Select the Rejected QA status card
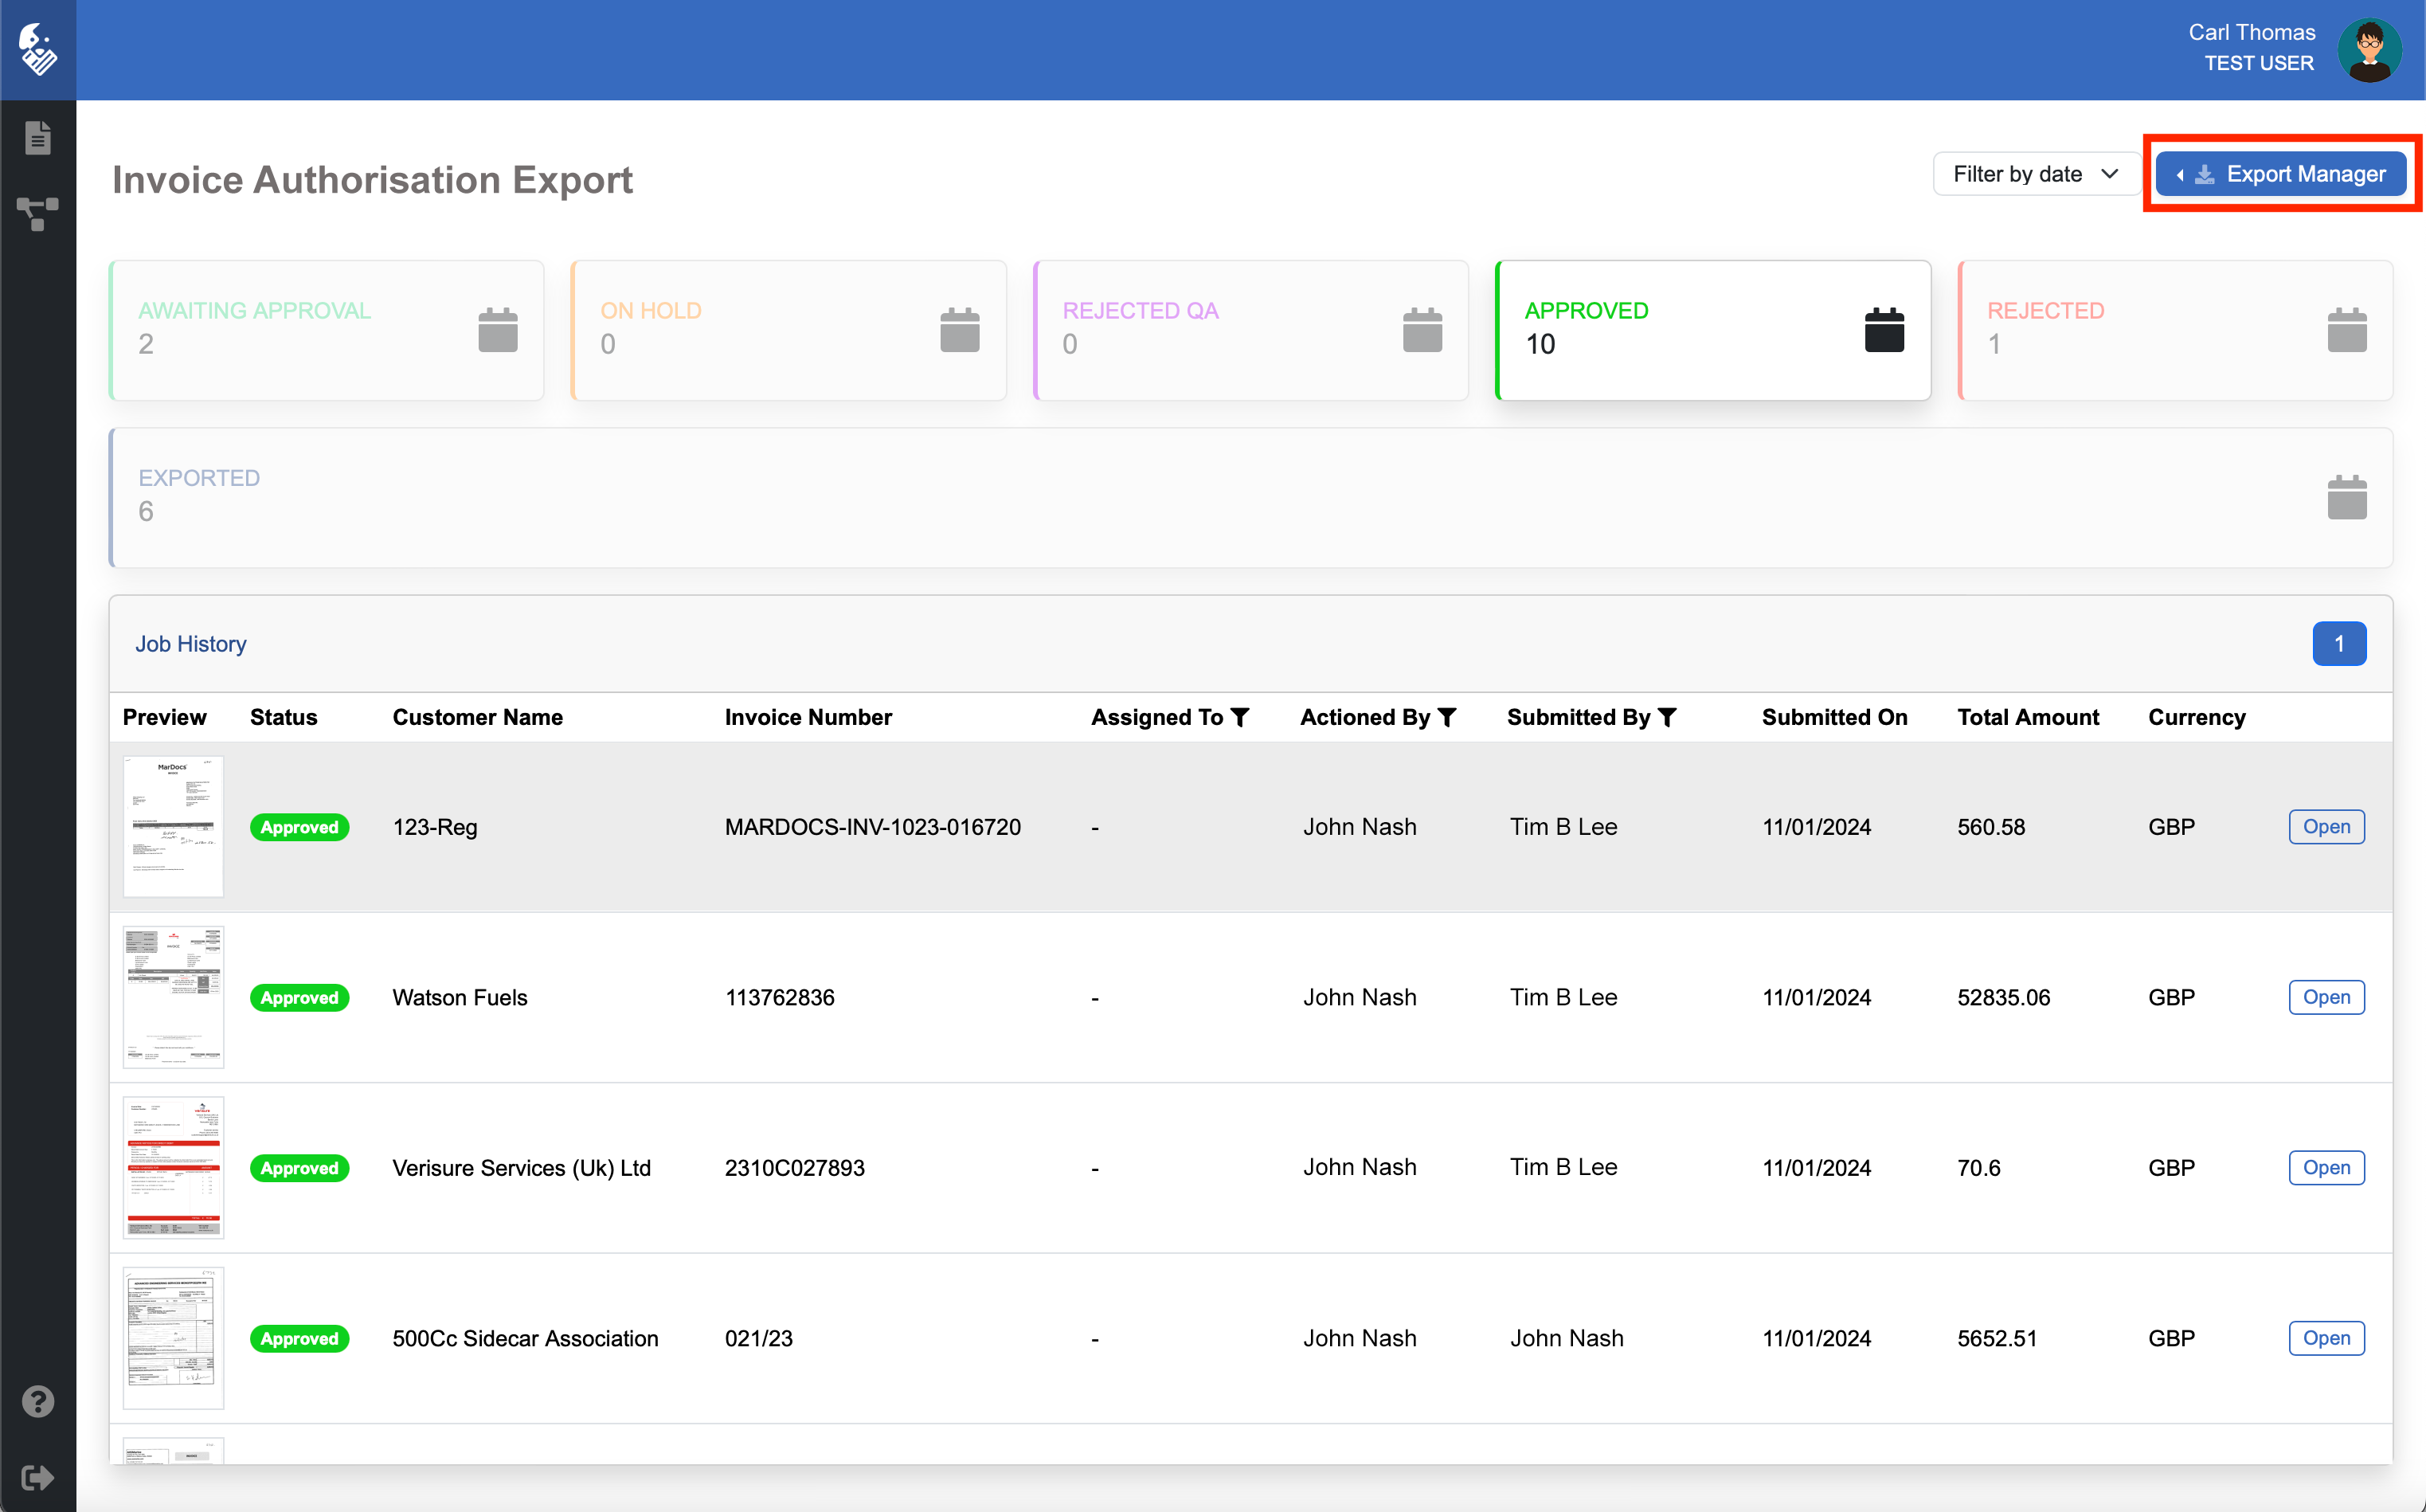This screenshot has height=1512, width=2426. pyautogui.click(x=1250, y=331)
